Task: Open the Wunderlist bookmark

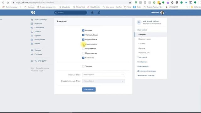Action: pos(64,7)
